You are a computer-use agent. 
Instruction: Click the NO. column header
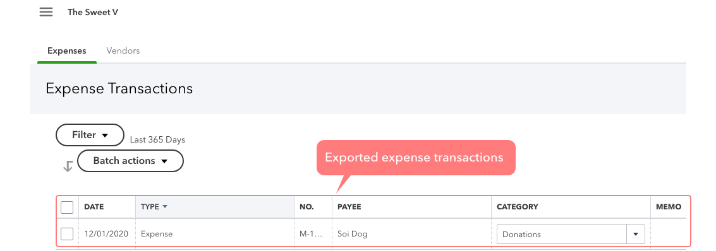[306, 207]
